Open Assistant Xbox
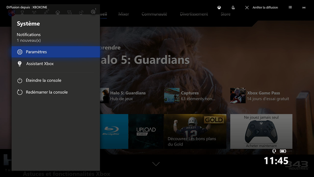This screenshot has height=177, width=314. pos(56,64)
